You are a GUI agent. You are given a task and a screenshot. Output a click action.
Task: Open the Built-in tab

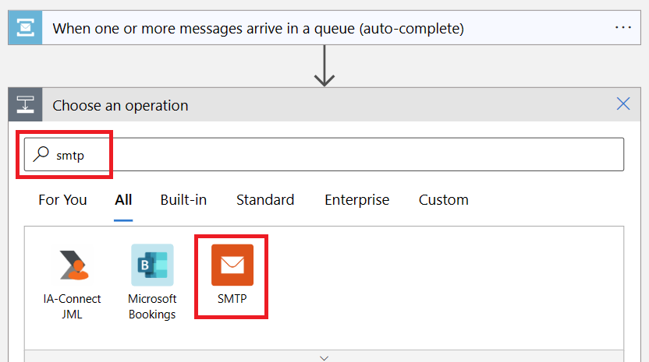[183, 200]
